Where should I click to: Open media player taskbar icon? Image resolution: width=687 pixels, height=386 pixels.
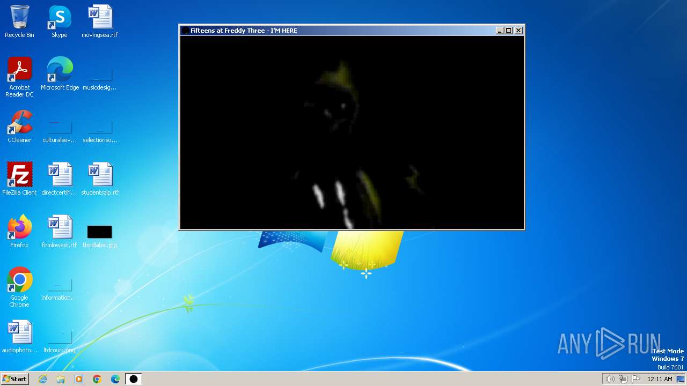click(79, 379)
